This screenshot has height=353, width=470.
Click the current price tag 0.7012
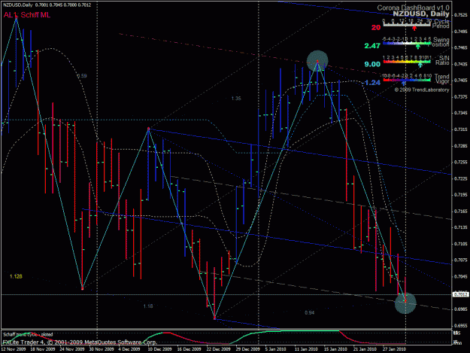460,294
